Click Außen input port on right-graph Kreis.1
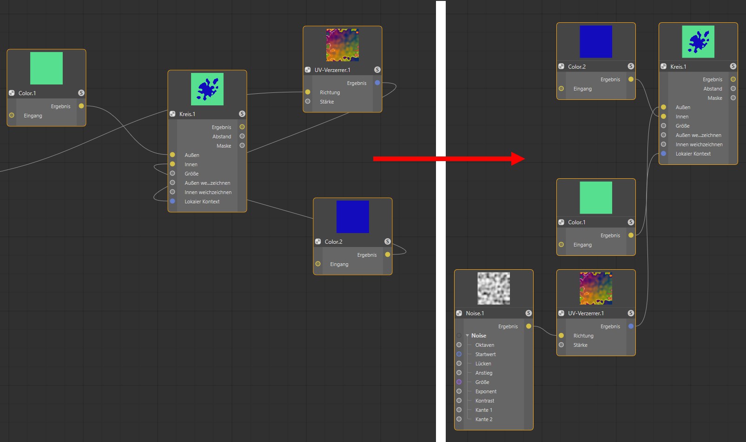 664,107
